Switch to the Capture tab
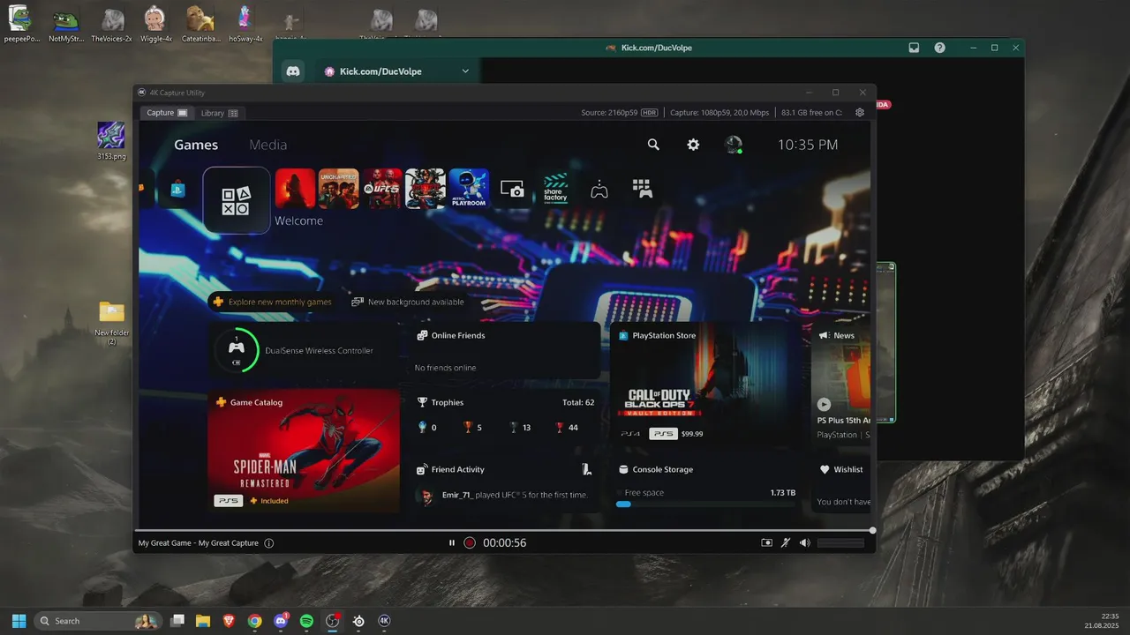The height and width of the screenshot is (635, 1130). pos(167,113)
